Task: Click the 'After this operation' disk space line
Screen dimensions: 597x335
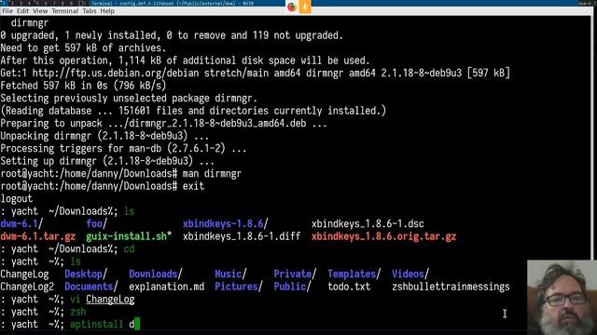Action: click(x=185, y=60)
